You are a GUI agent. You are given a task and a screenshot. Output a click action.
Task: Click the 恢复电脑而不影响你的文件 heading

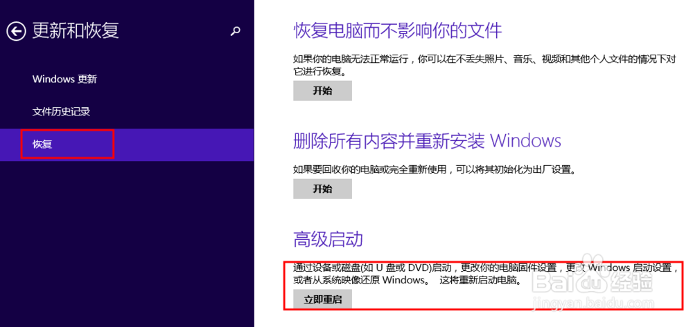coord(398,31)
